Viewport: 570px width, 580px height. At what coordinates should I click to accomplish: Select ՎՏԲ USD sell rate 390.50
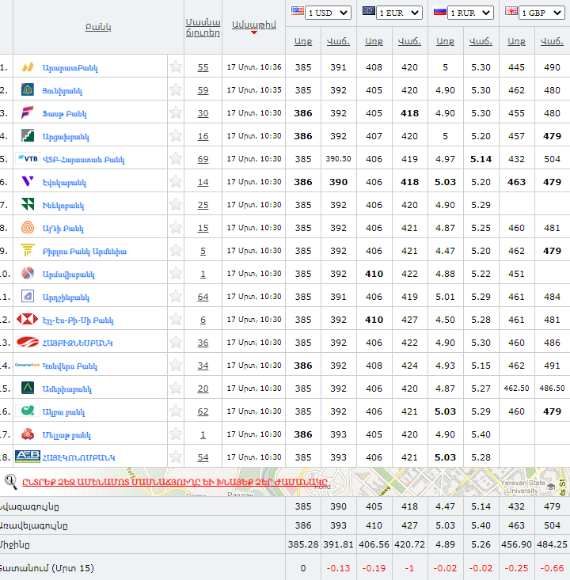pos(338,159)
